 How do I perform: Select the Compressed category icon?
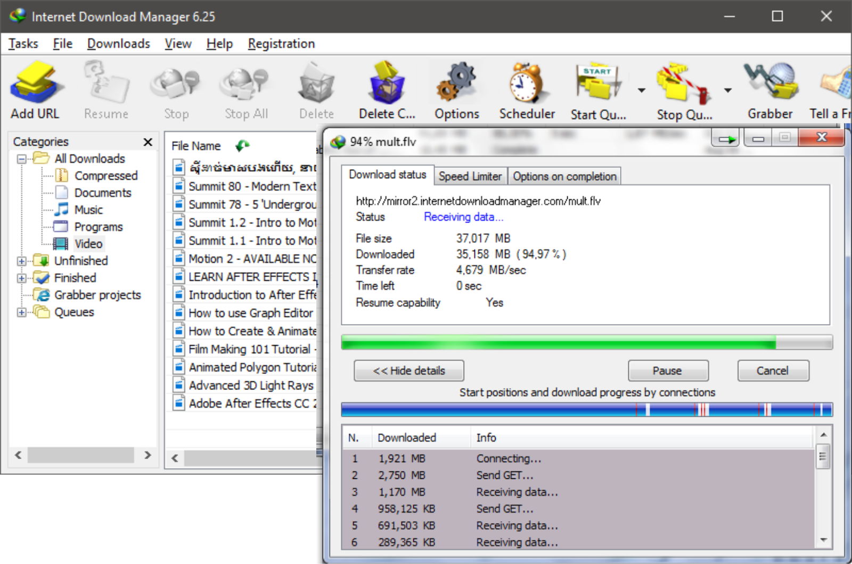coord(62,176)
